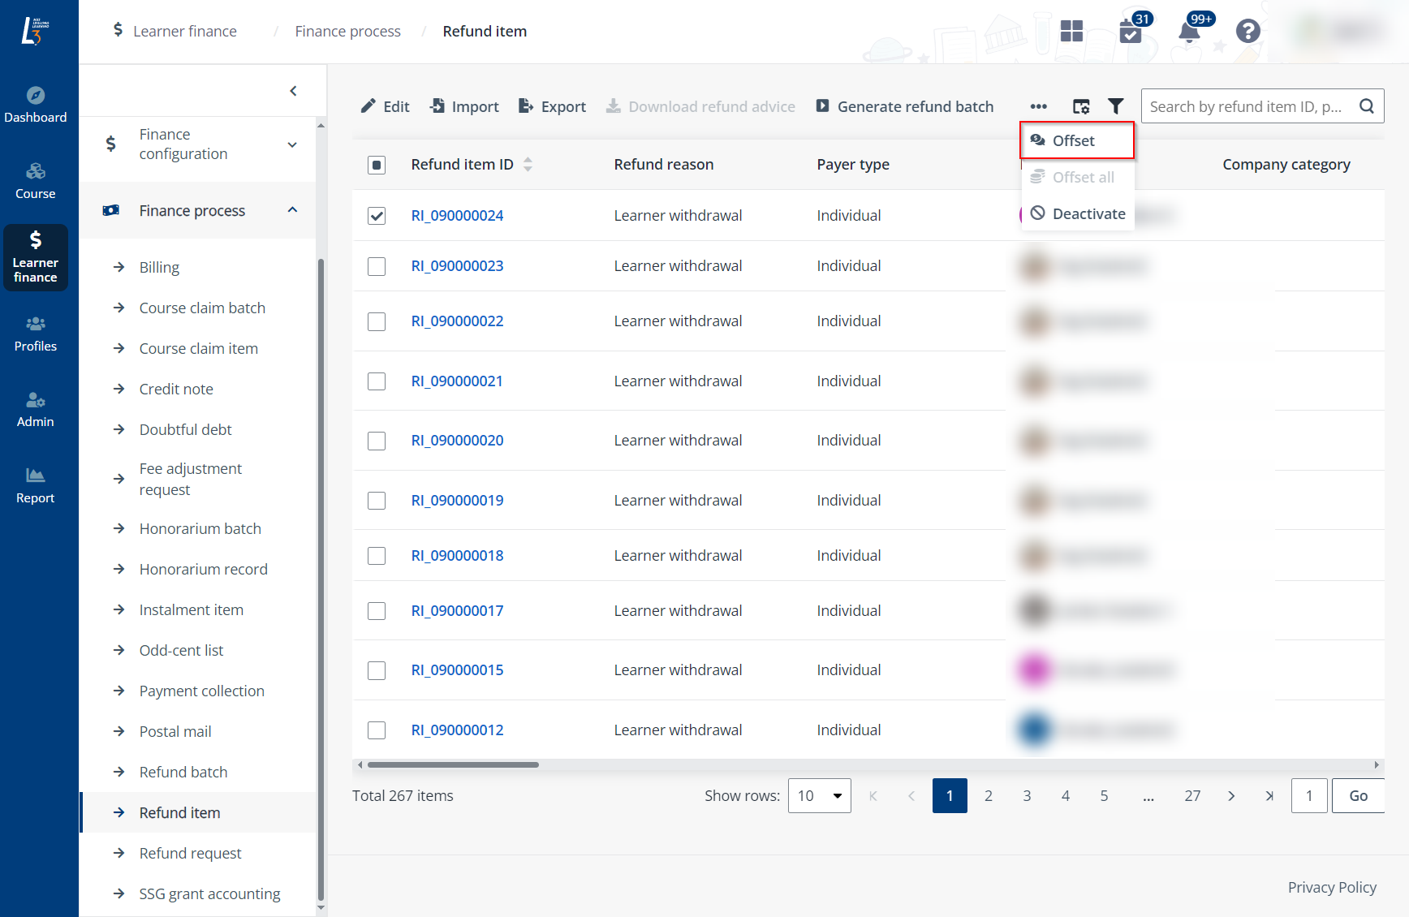This screenshot has width=1409, height=917.
Task: Open the apps grid icon
Action: (1071, 32)
